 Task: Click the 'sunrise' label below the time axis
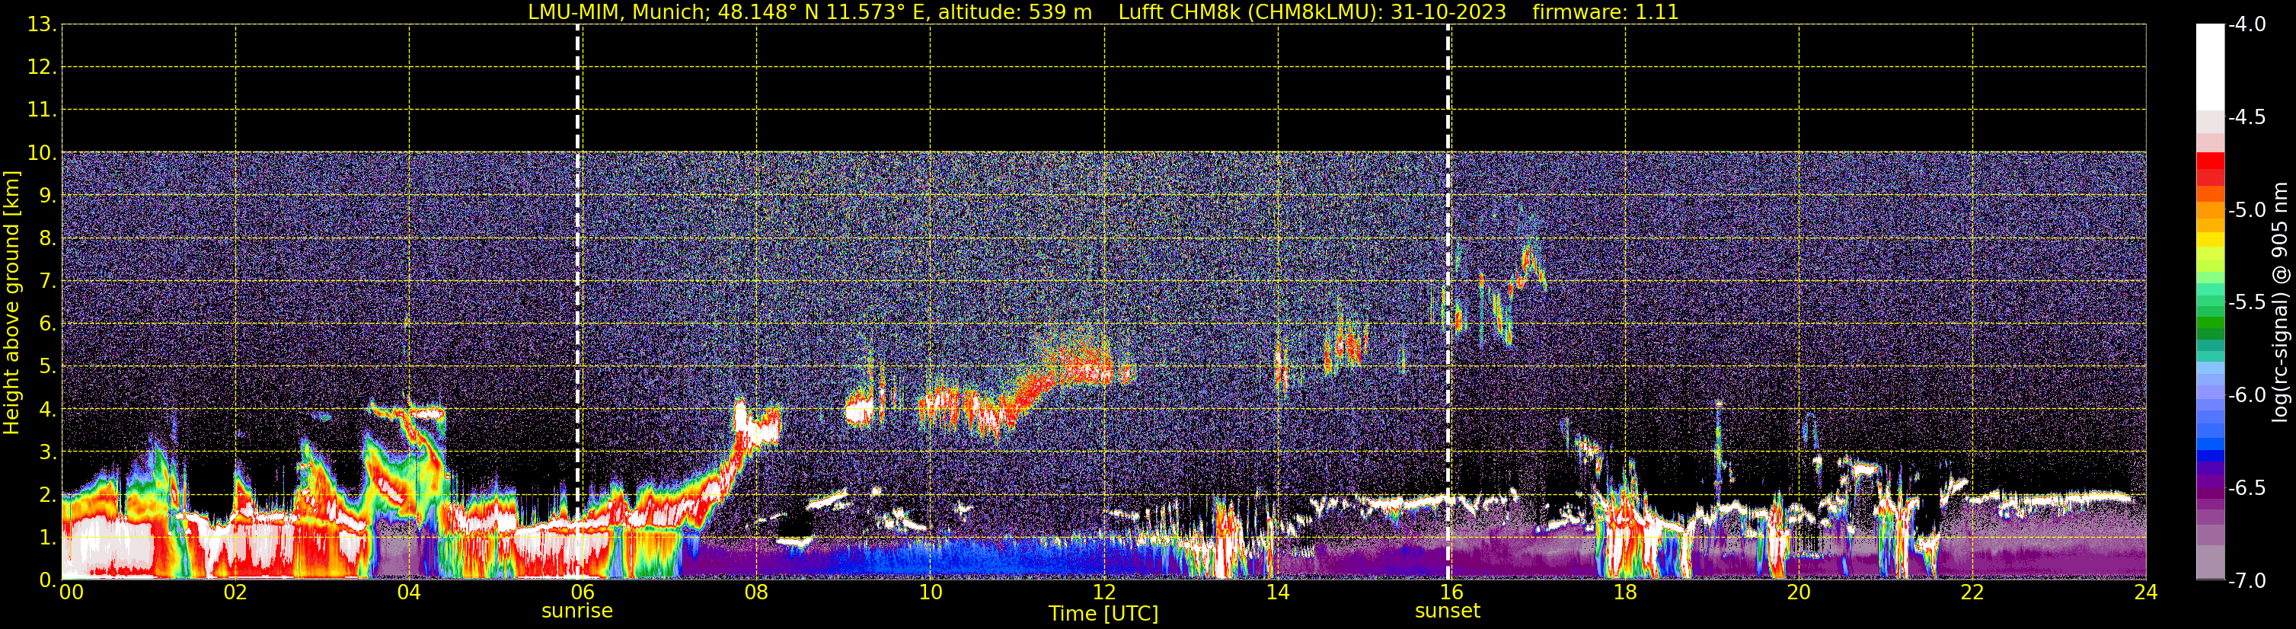pos(577,611)
